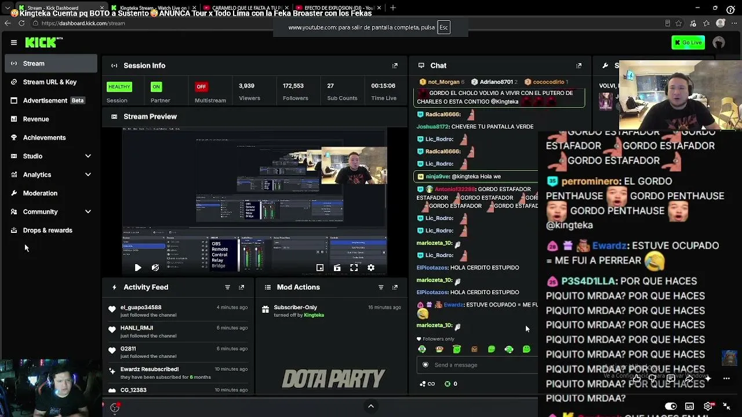742x417 pixels.
Task: Expand the Studio submenu chevron
Action: (x=88, y=156)
